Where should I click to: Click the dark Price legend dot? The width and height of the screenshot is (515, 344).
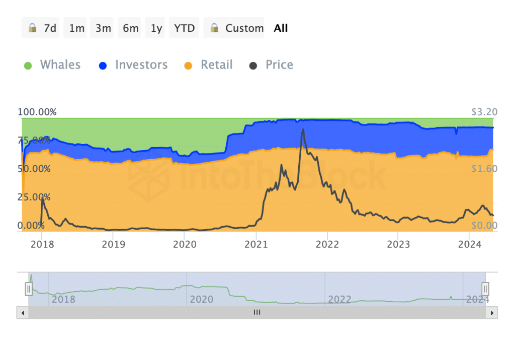click(x=253, y=66)
